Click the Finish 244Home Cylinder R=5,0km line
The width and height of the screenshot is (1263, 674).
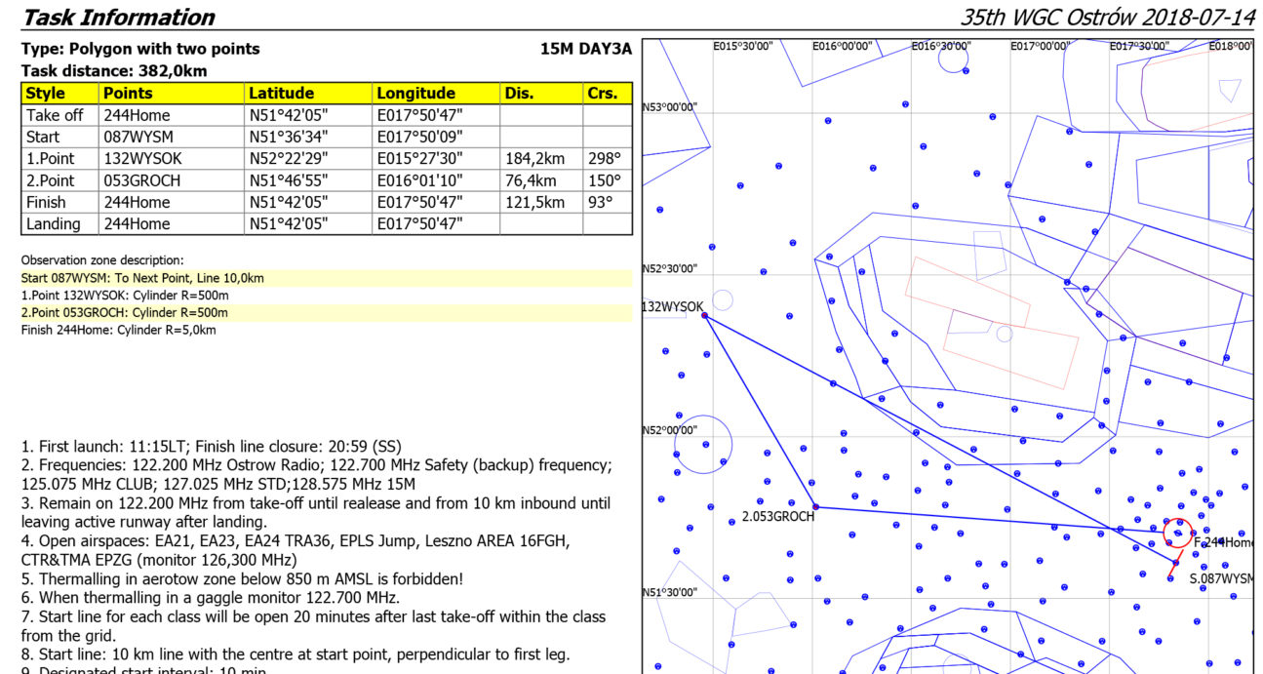pyautogui.click(x=119, y=331)
